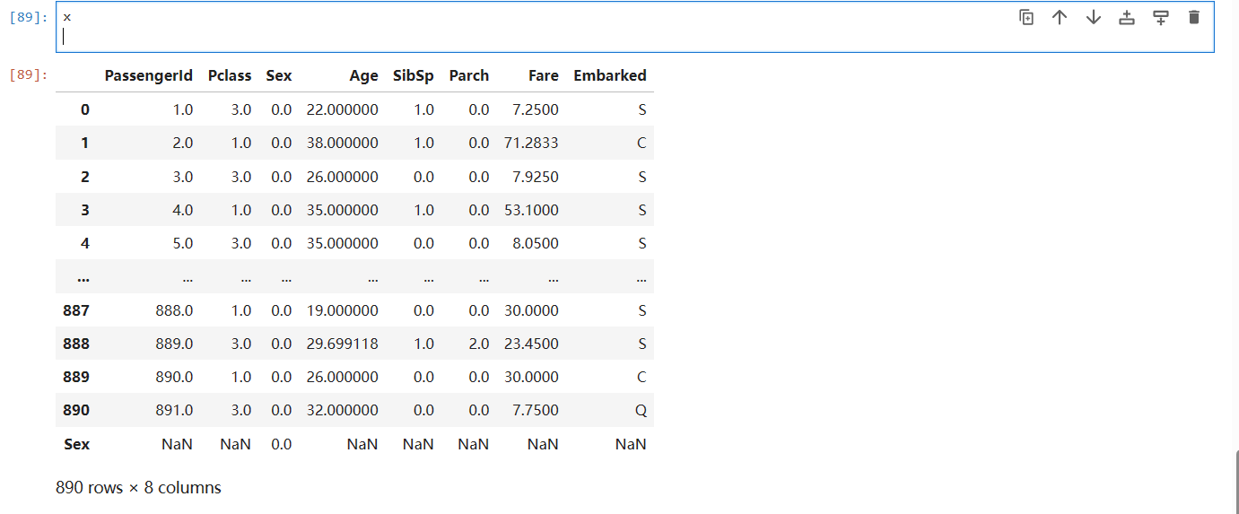Move the cell down with arrow icon

(1093, 17)
